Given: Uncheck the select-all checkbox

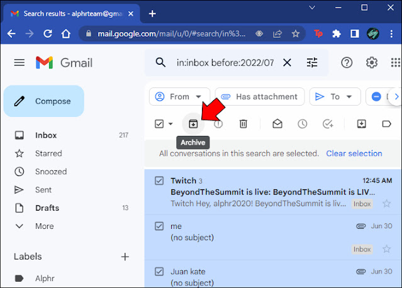Looking at the screenshot, I should (x=159, y=124).
